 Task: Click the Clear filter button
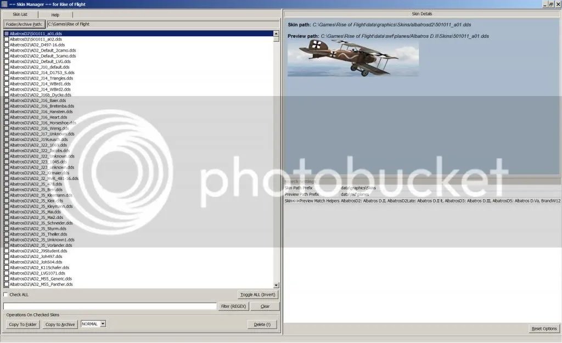pyautogui.click(x=265, y=306)
